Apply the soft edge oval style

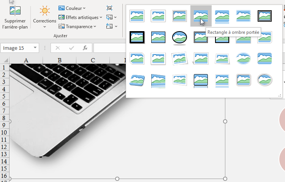point(243,59)
